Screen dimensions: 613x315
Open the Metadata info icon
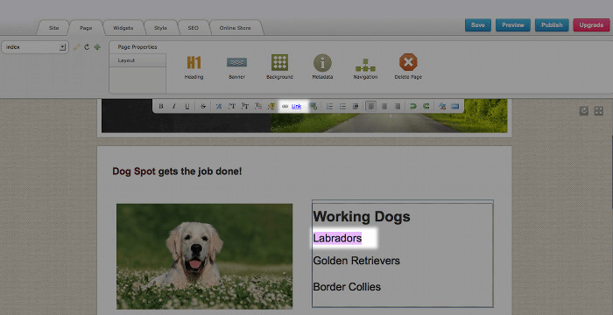pyautogui.click(x=322, y=66)
